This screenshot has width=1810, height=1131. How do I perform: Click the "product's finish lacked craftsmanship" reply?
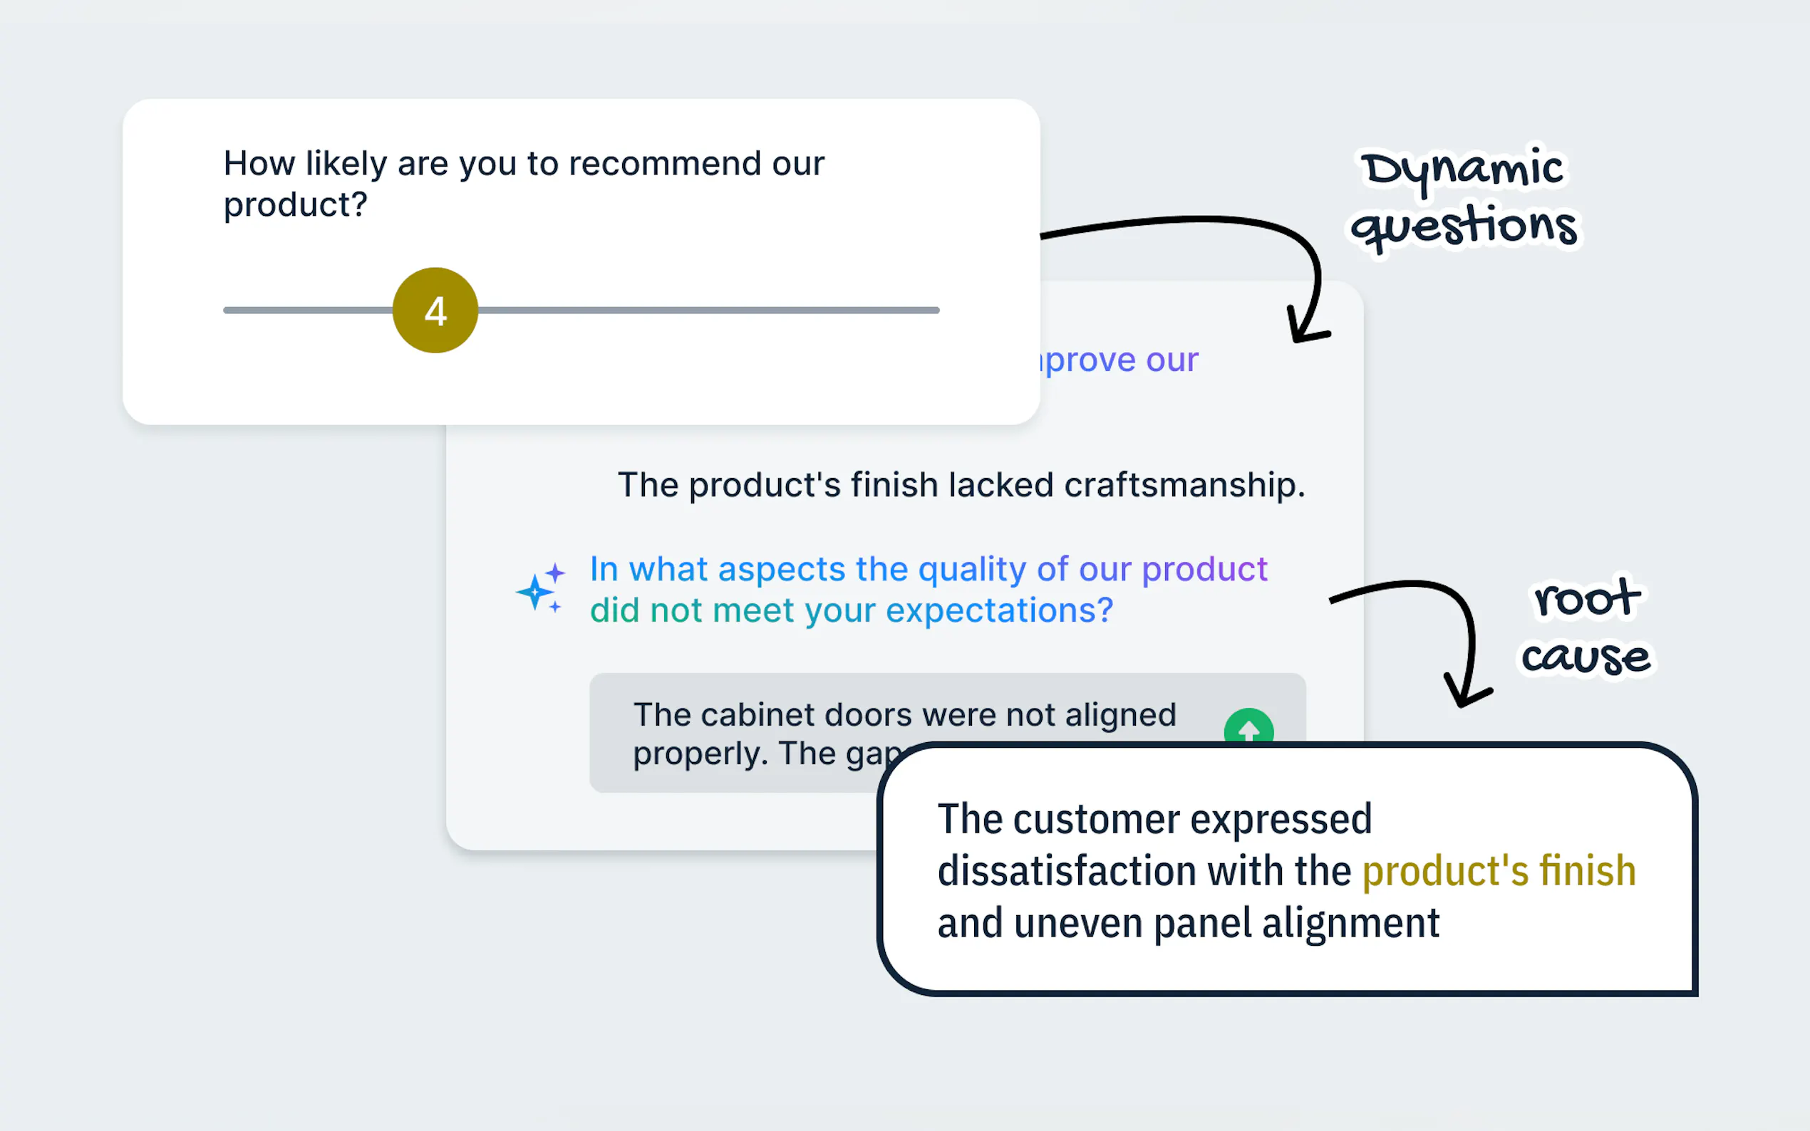click(961, 485)
